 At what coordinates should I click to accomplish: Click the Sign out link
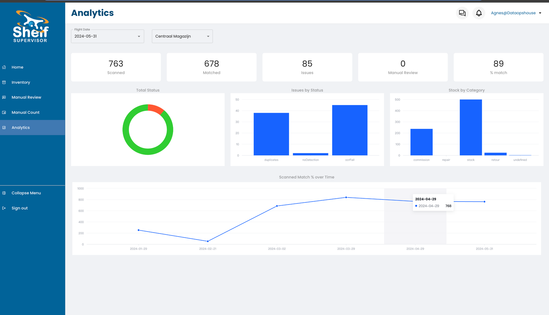[20, 208]
